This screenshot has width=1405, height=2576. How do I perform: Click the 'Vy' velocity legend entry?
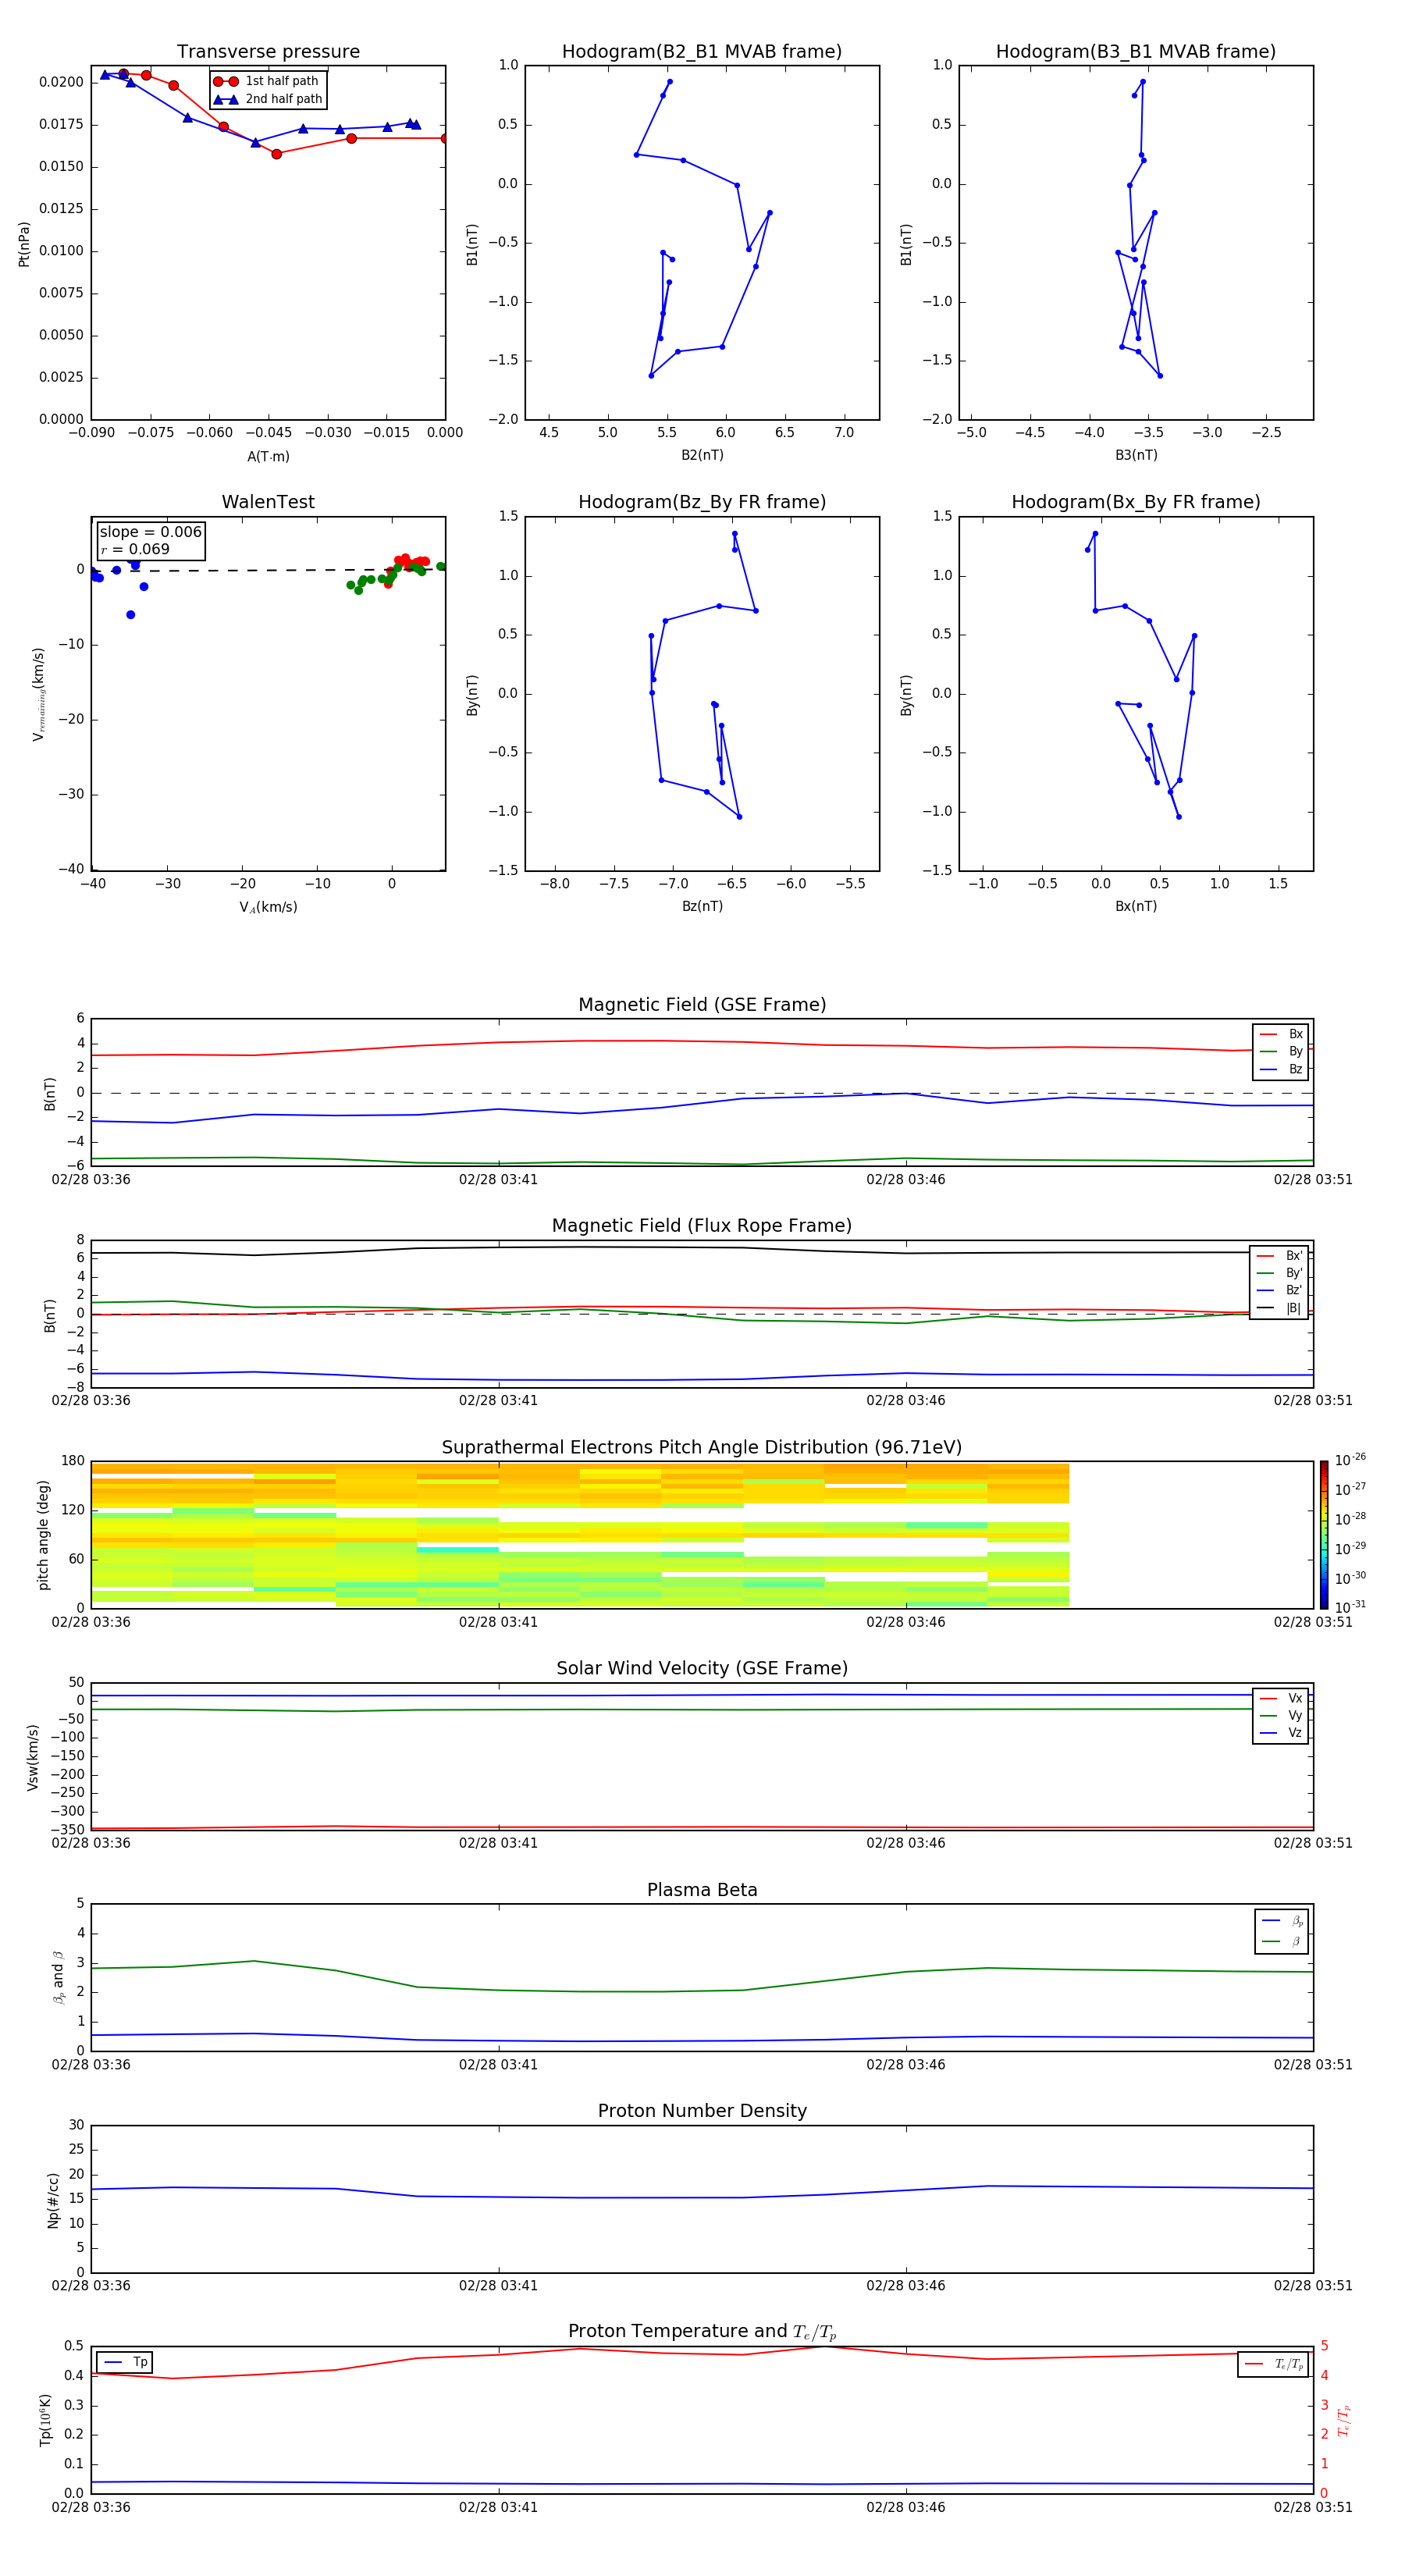(1281, 1715)
